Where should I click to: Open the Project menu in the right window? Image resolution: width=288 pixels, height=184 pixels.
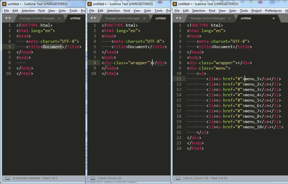[256, 11]
